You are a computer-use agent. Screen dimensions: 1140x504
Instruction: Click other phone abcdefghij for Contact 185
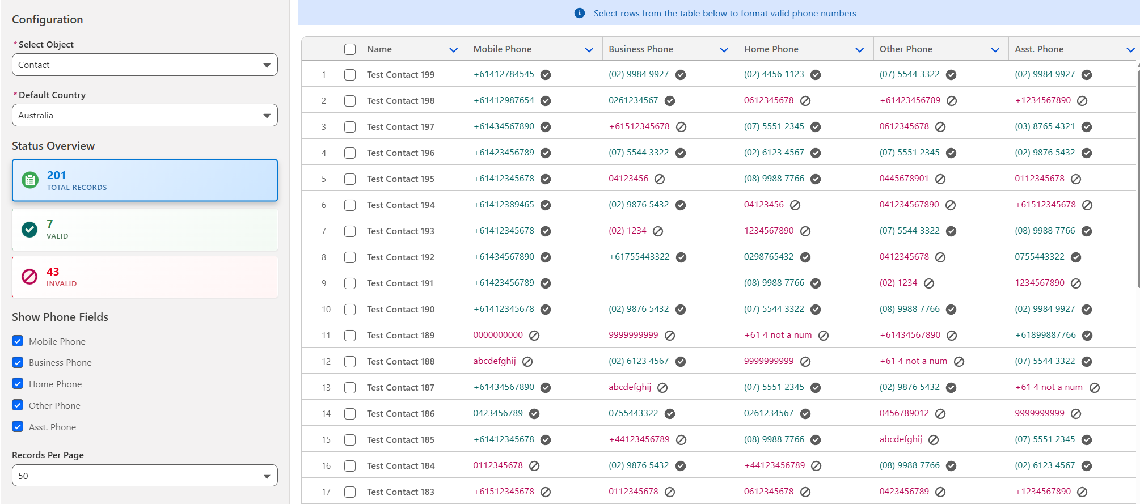901,439
